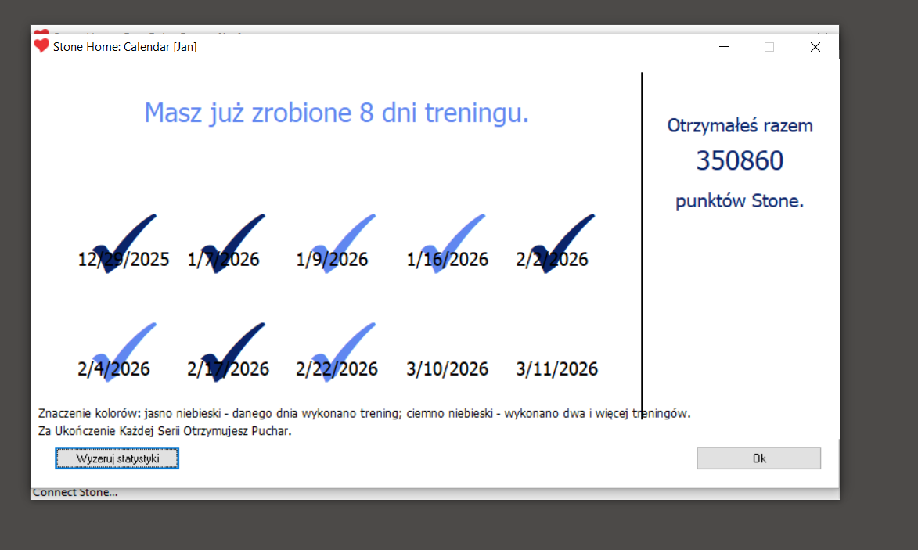Viewport: 918px width, 550px height.
Task: Select the dark checkmark for 1/7/2026
Action: coord(232,243)
